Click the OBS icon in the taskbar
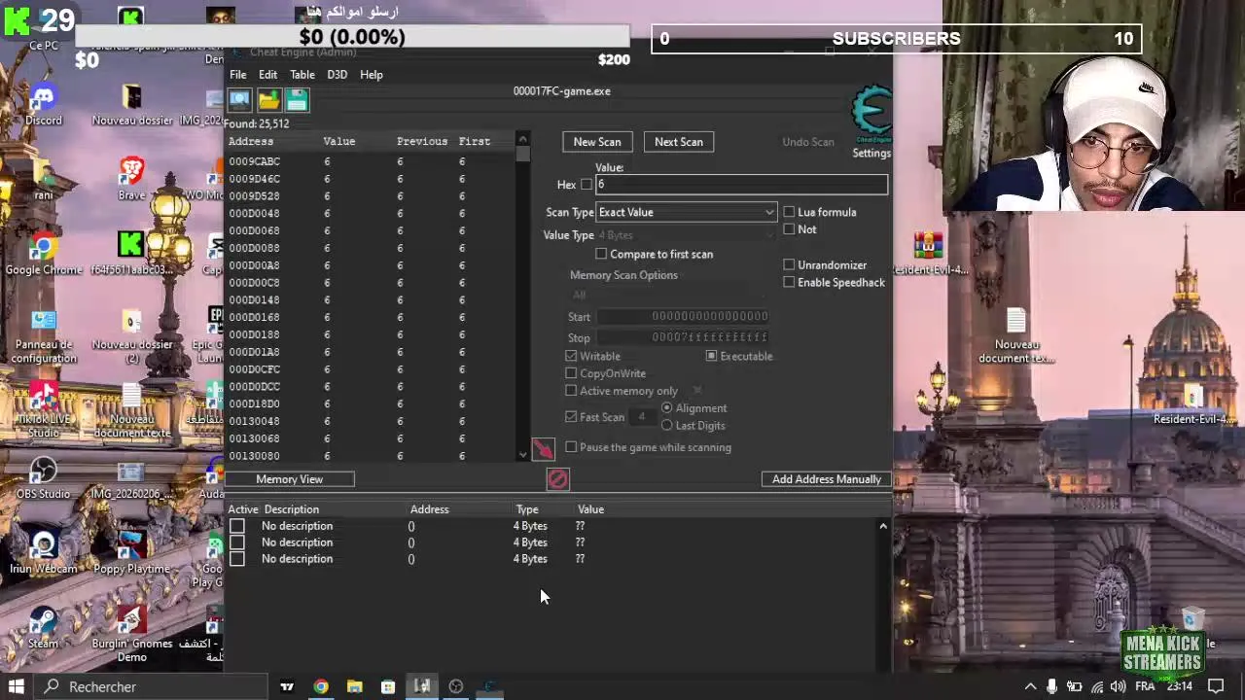1245x700 pixels. tap(456, 686)
